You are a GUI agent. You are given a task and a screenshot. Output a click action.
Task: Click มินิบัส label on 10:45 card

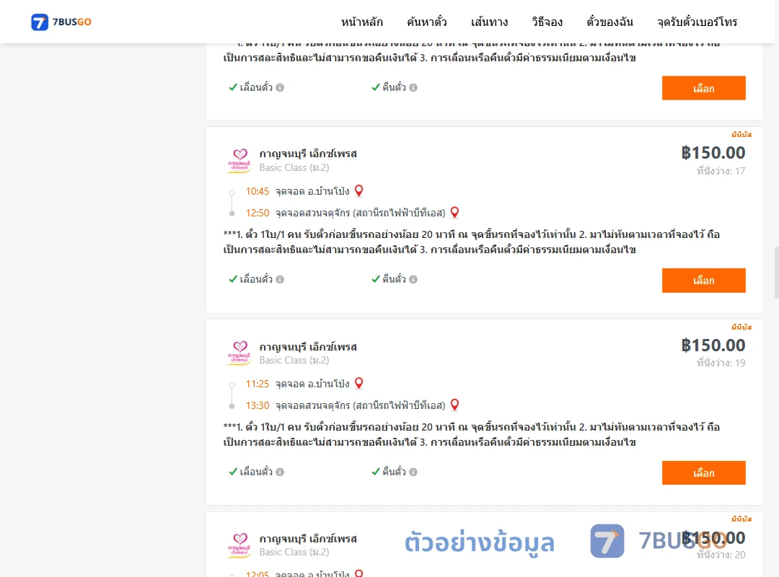pyautogui.click(x=741, y=135)
